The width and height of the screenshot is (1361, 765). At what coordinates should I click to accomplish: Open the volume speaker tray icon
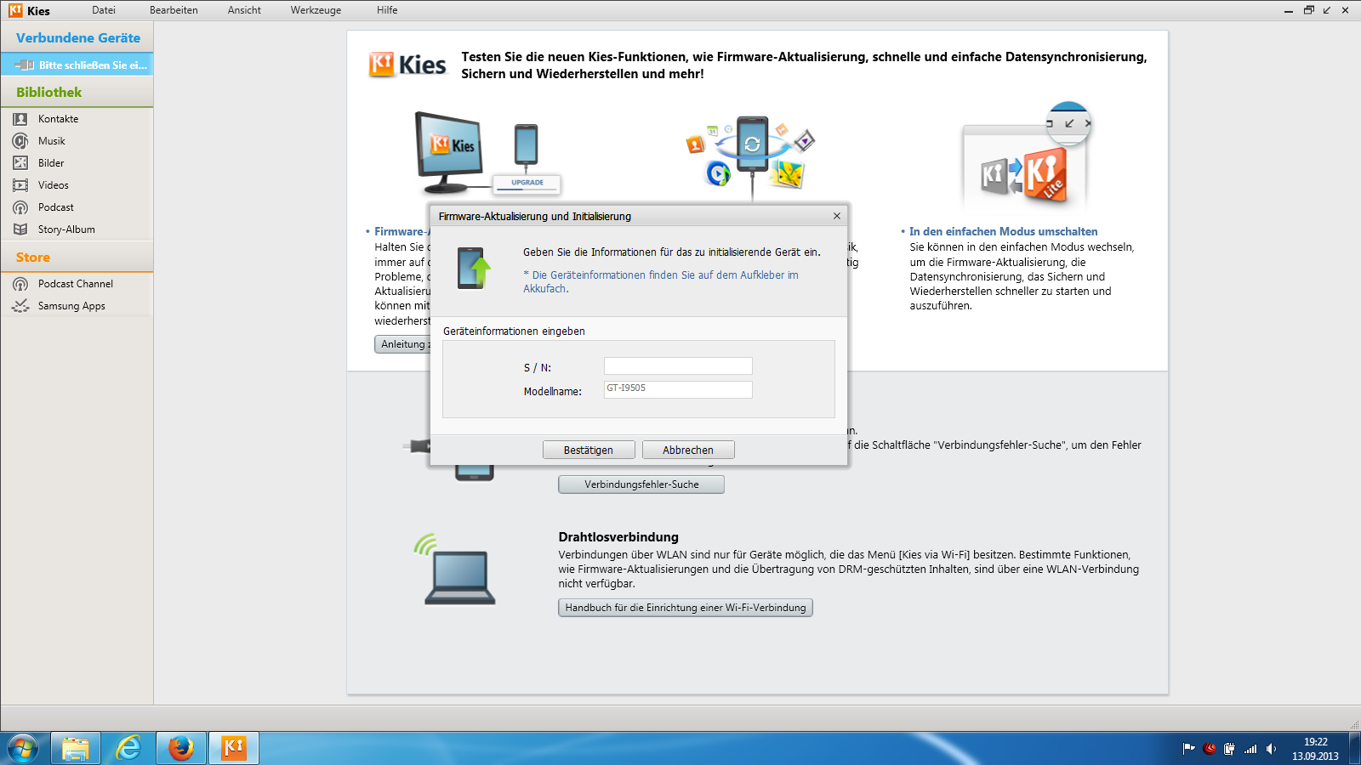(1271, 749)
